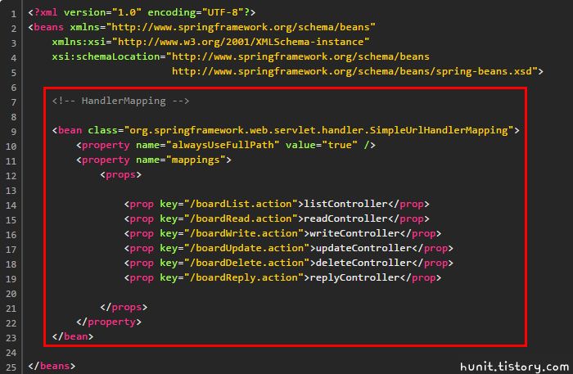Click the xmlns:xsi attribute name

79,42
